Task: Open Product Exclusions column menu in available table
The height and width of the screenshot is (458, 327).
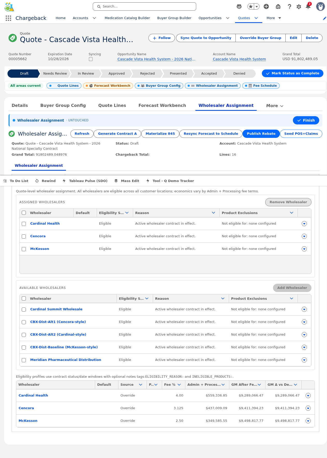Action: point(292,298)
